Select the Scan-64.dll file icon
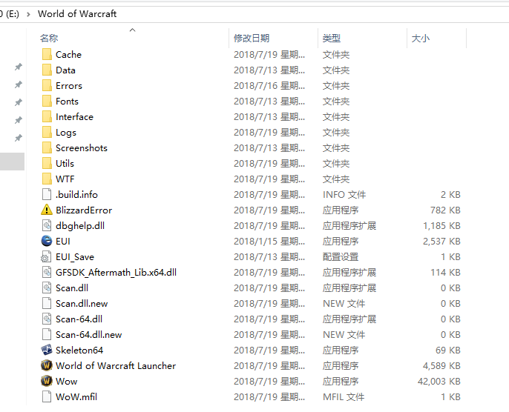This screenshot has height=412, width=509. 47,319
